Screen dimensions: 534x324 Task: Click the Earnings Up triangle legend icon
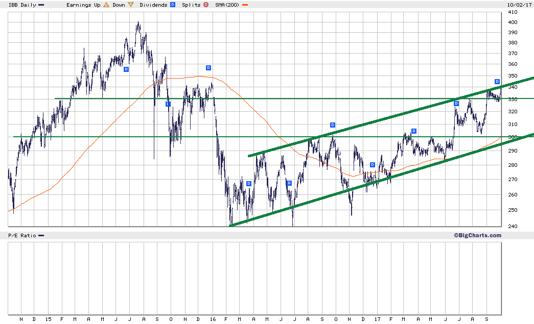(x=106, y=5)
